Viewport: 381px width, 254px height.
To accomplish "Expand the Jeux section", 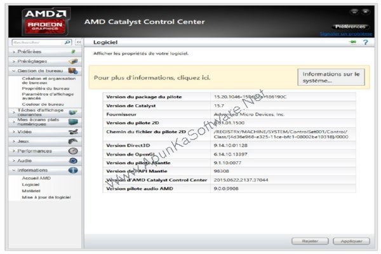I will click(14, 141).
